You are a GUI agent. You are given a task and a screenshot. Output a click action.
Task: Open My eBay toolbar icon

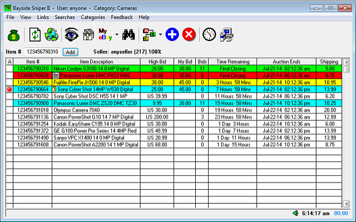105,34
